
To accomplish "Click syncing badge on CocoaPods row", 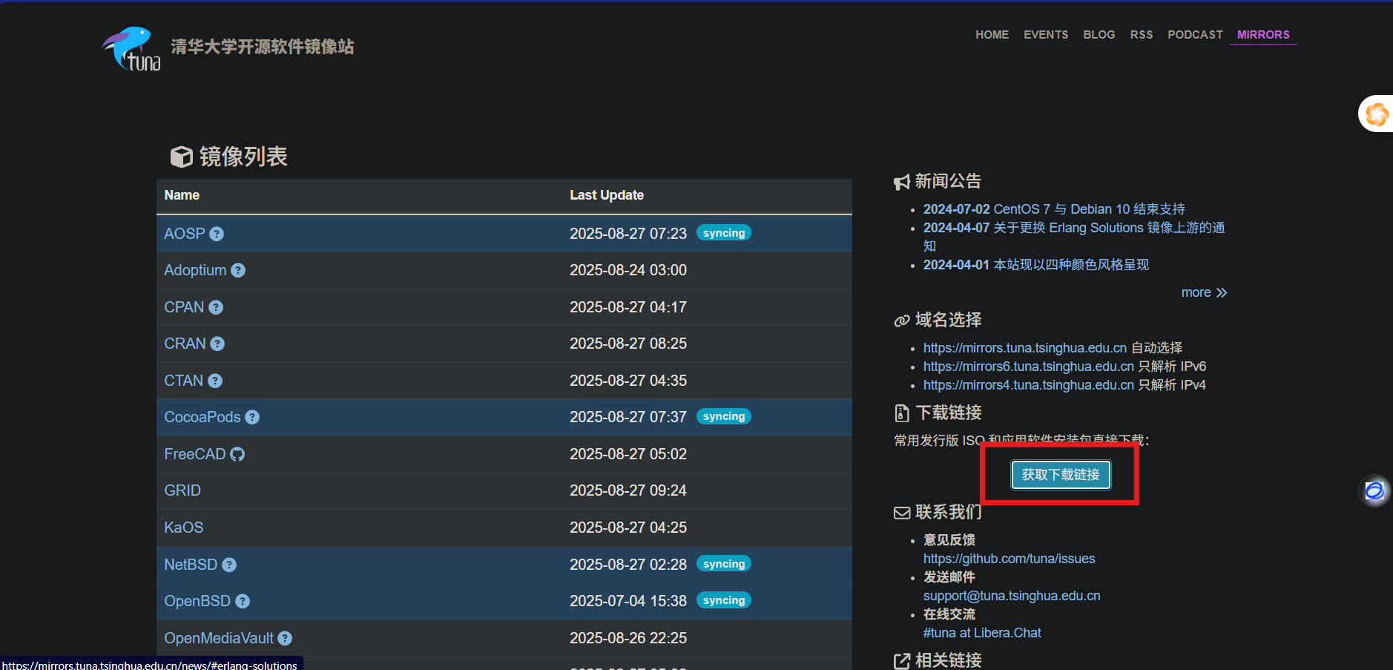I will pyautogui.click(x=724, y=416).
